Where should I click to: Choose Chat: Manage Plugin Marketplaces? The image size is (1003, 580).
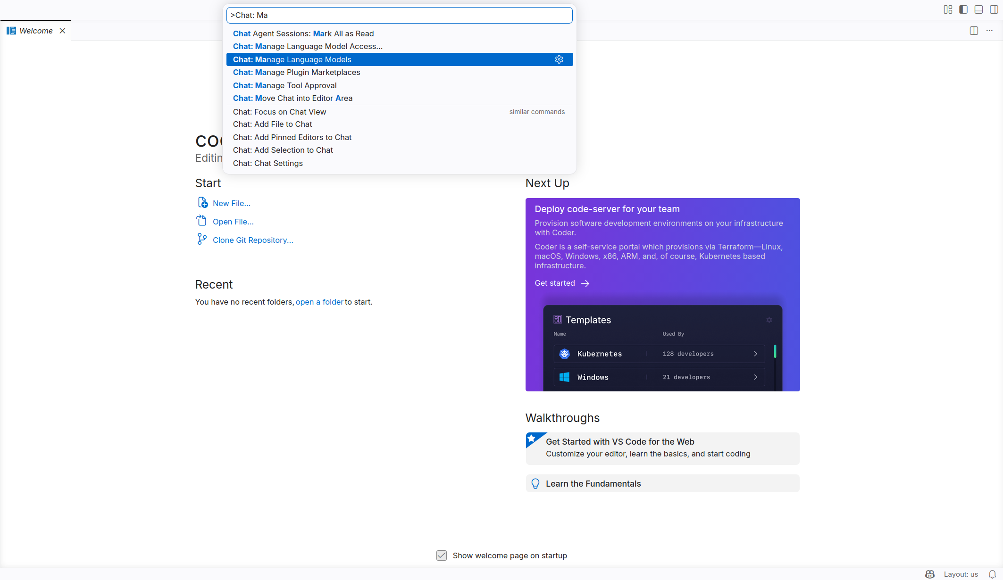(x=400, y=72)
